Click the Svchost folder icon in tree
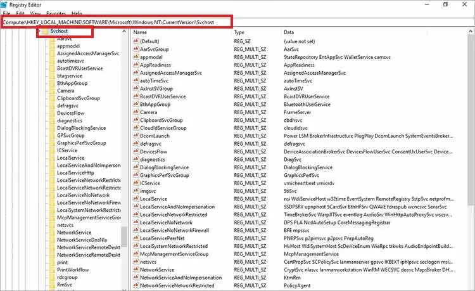Viewport: 475px width, 291px height. coord(45,31)
